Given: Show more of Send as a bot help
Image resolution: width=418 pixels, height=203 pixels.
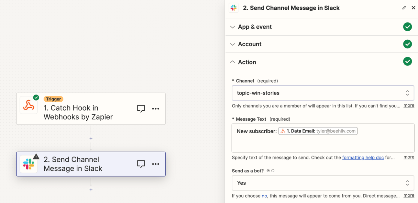Looking at the screenshot, I should pyautogui.click(x=409, y=195).
